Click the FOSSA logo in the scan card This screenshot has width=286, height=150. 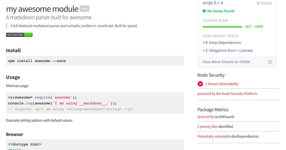pos(264,3)
